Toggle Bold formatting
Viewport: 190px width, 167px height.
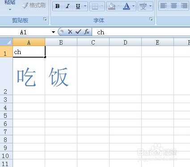tap(58, 6)
